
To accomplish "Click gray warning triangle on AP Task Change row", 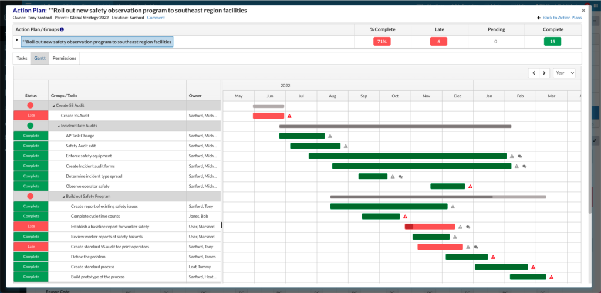I will 330,136.
